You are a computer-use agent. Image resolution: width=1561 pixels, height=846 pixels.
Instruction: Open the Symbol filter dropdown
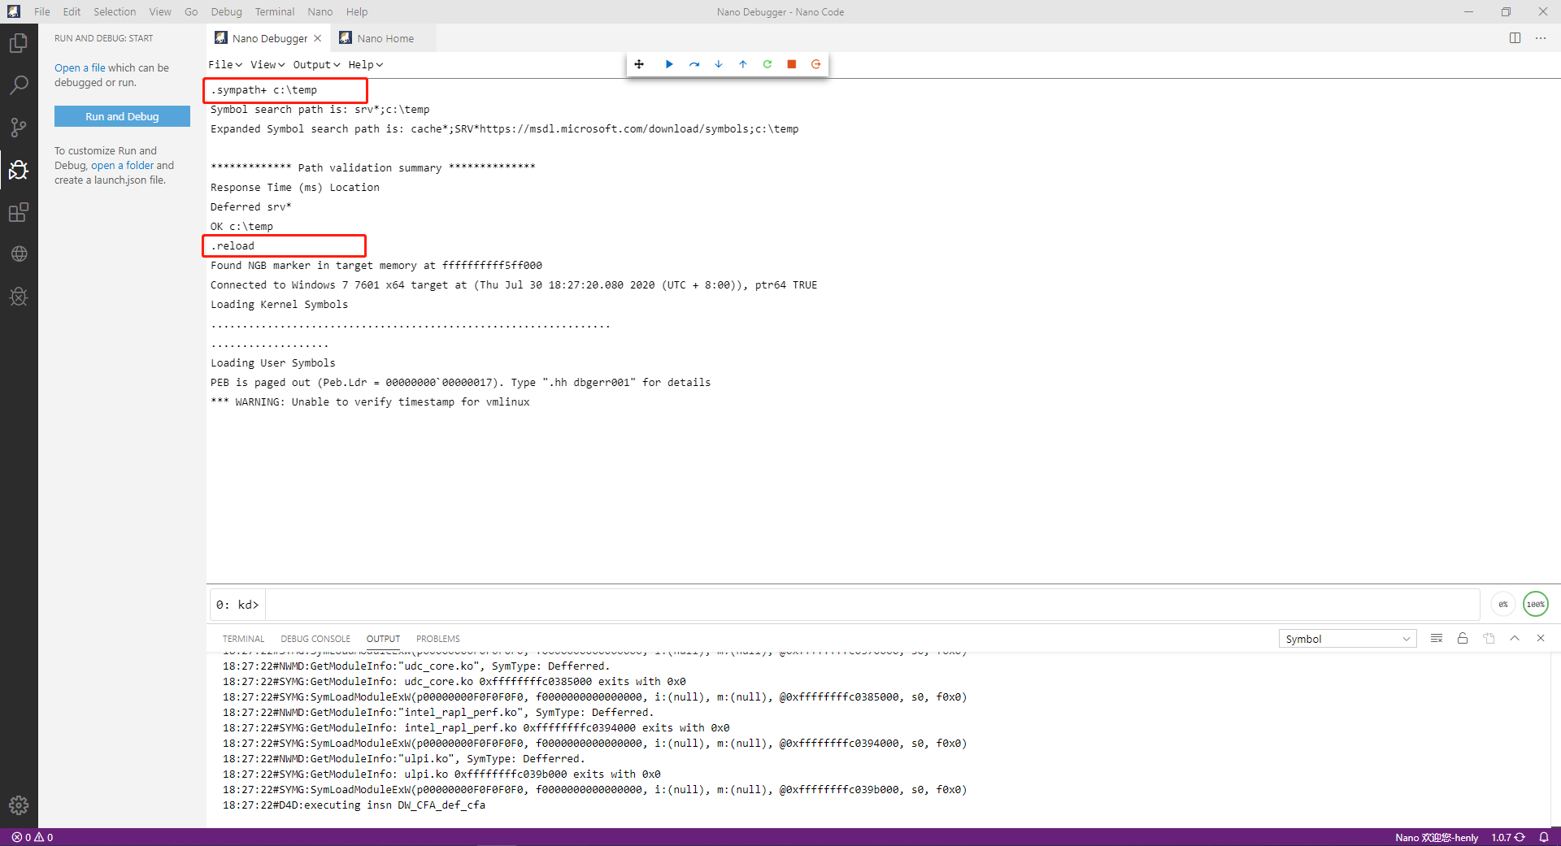click(1346, 639)
